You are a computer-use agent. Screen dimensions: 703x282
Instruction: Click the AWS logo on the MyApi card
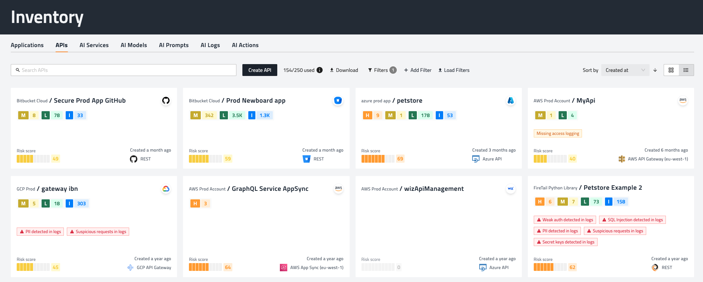coord(683,100)
